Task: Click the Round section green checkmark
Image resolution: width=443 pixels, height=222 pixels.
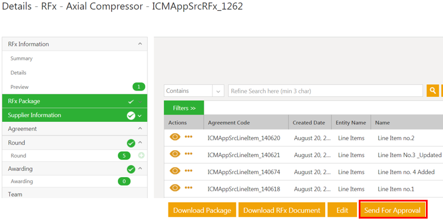Action: tap(131, 143)
